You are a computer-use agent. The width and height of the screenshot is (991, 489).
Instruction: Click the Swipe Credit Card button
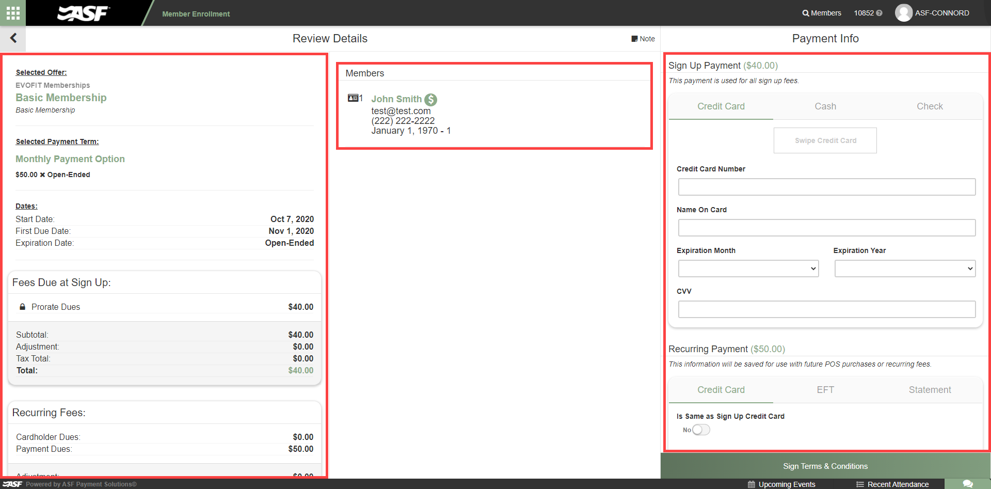[x=825, y=140]
